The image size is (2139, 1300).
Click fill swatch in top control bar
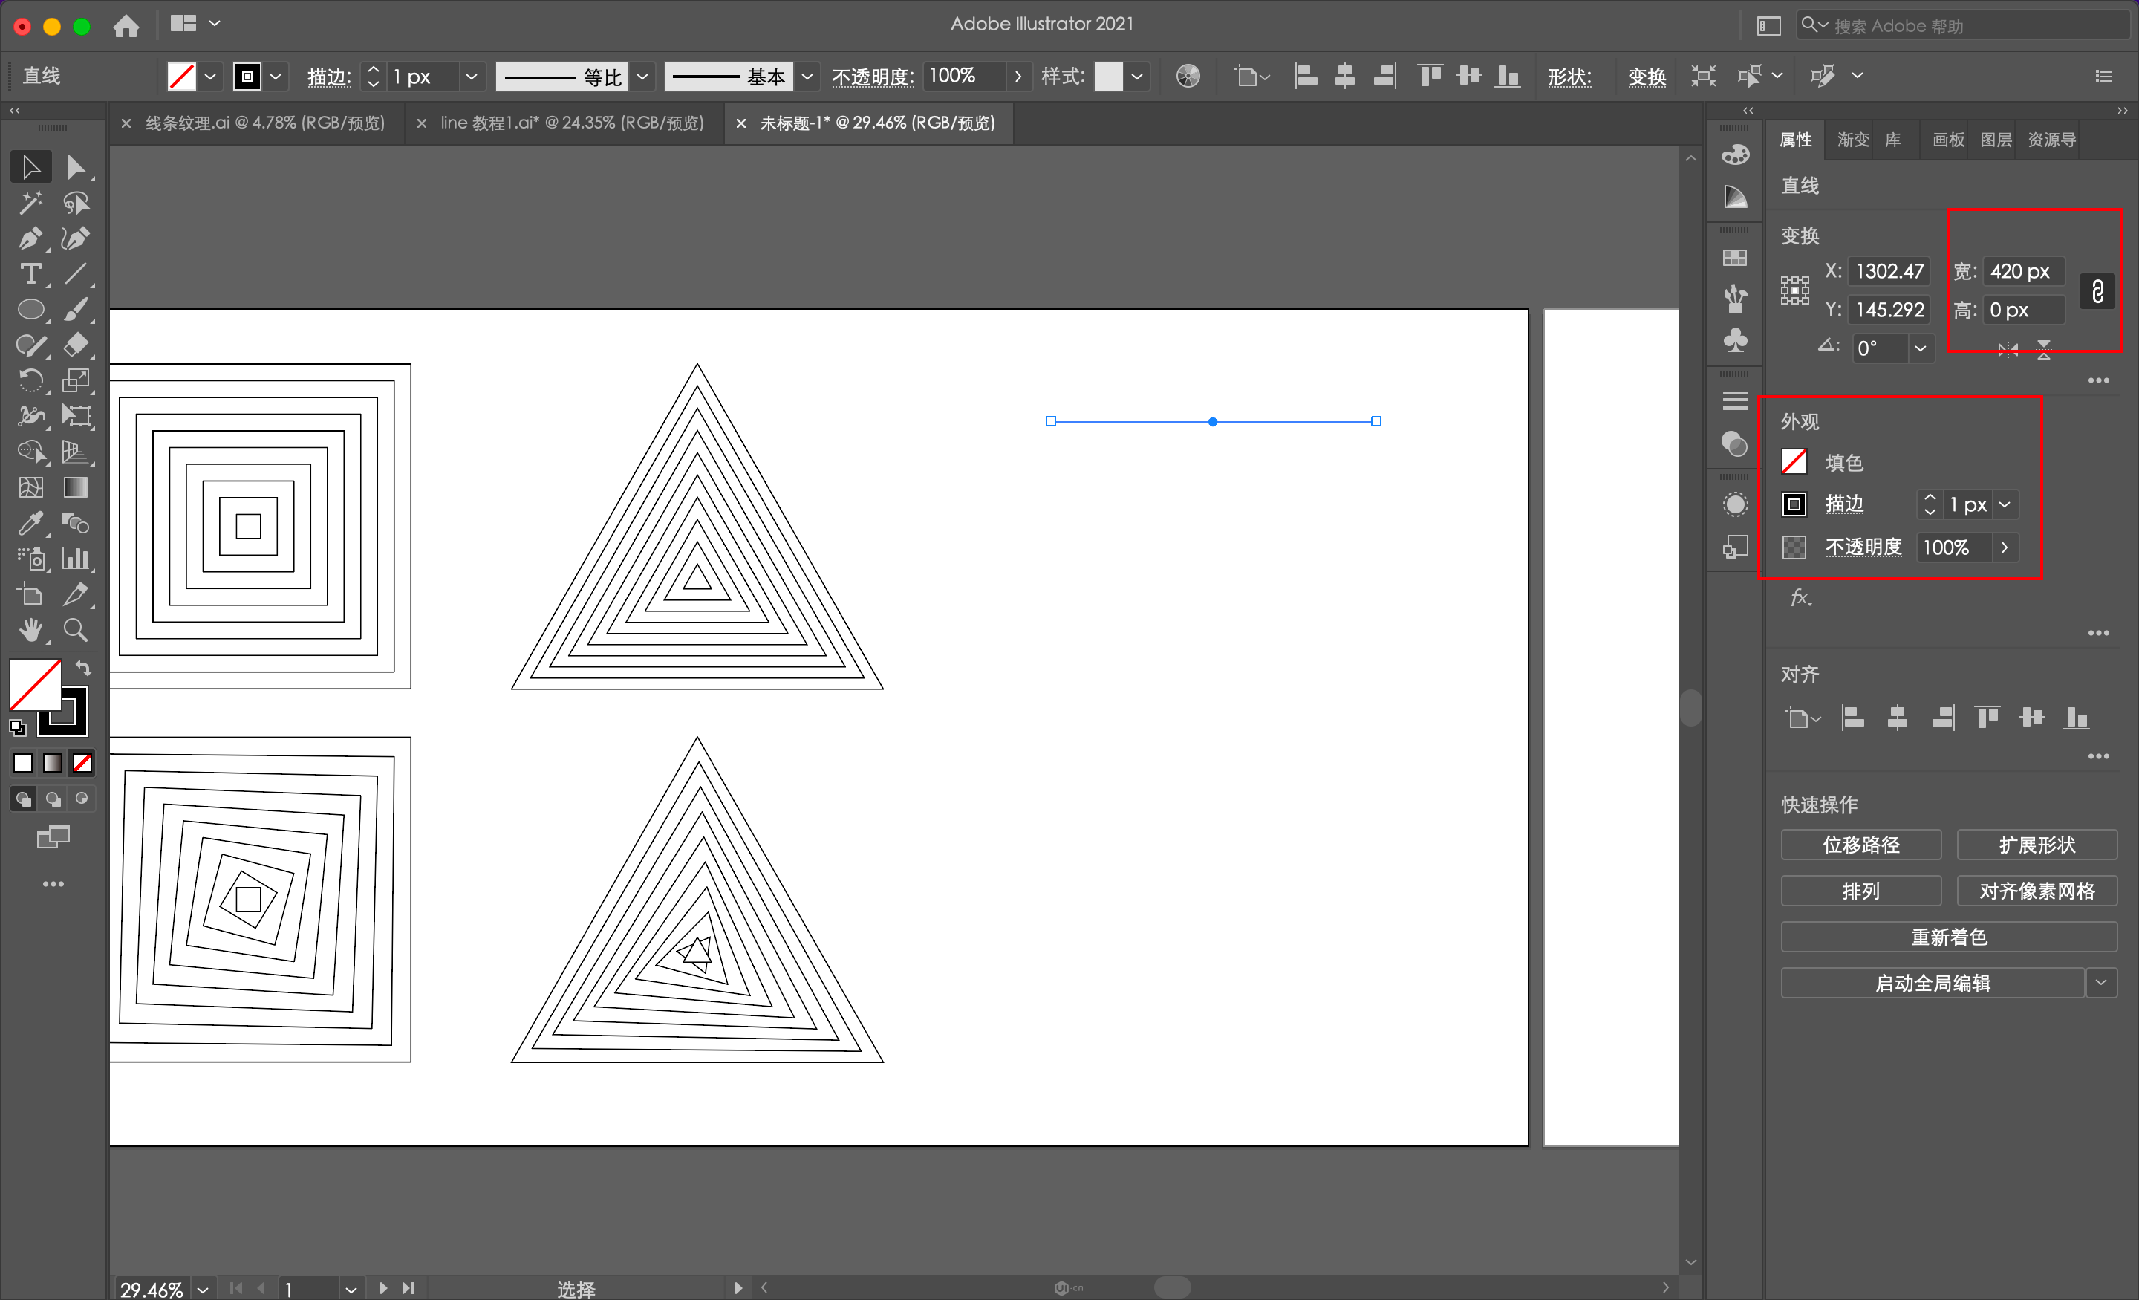(x=181, y=77)
